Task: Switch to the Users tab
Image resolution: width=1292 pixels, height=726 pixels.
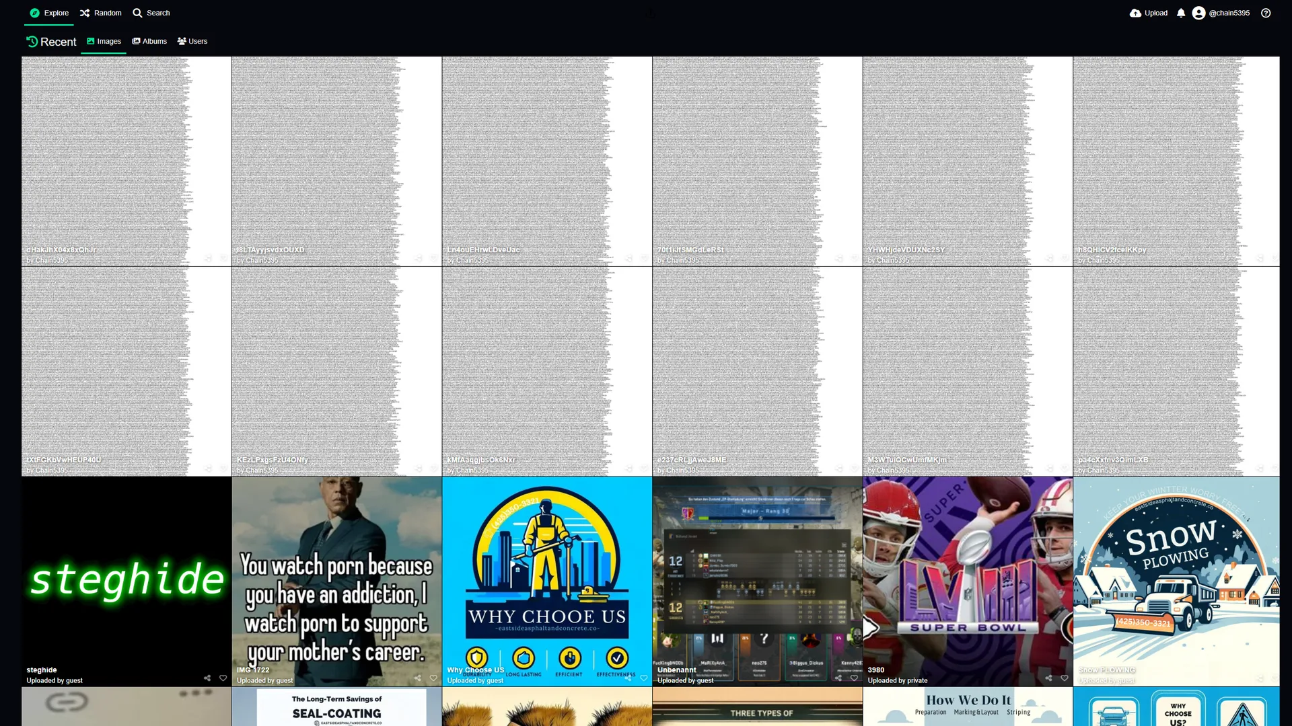Action: pos(192,41)
